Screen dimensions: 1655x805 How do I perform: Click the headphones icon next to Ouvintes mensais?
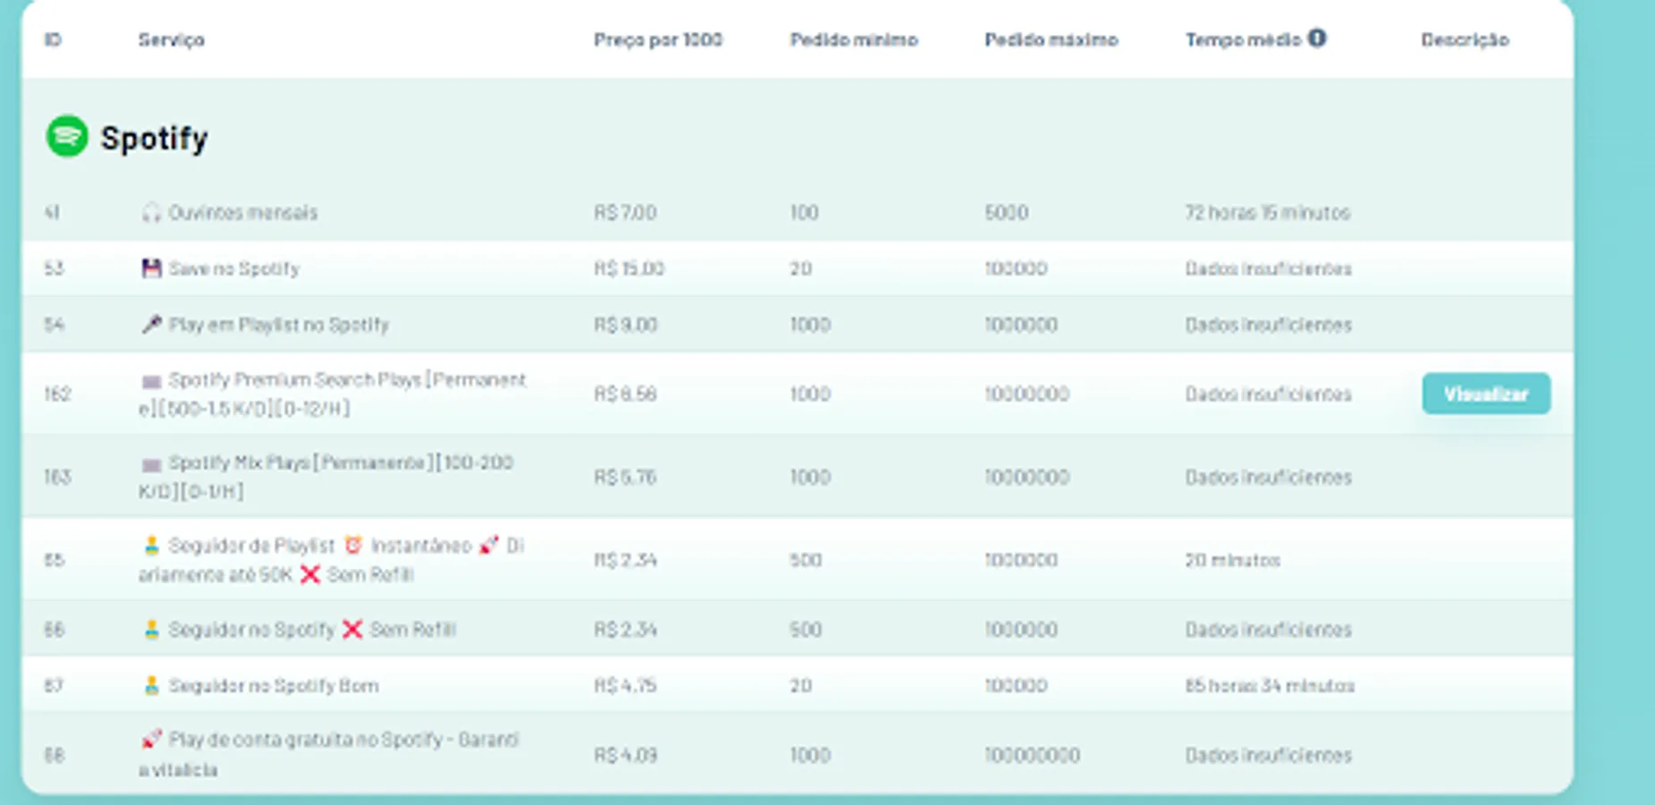click(151, 213)
